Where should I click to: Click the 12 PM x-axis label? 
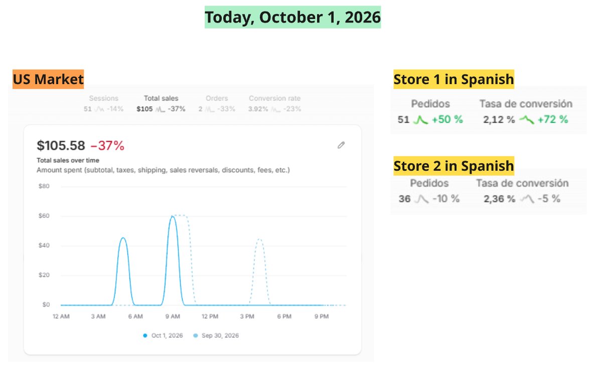tap(210, 316)
